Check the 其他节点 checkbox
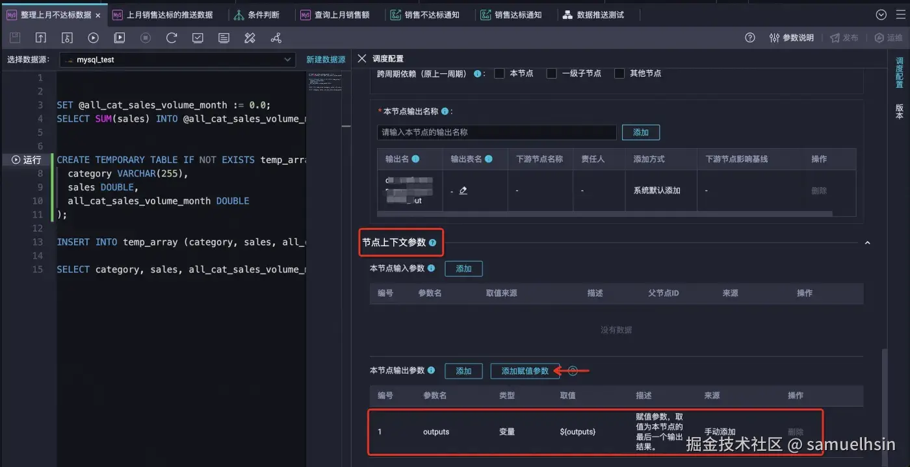This screenshot has height=467, width=910. (619, 73)
